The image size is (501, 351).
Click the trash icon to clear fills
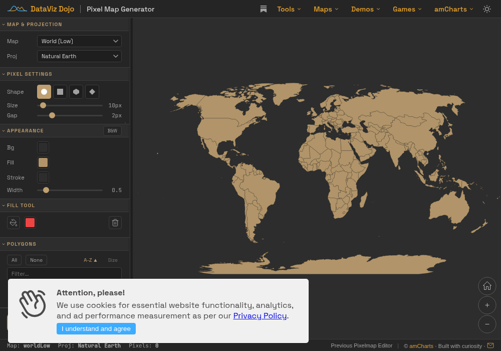(x=115, y=223)
